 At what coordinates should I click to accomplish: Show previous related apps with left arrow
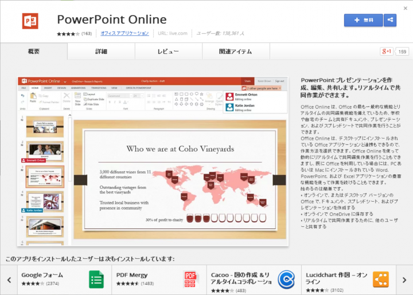coord(9,280)
